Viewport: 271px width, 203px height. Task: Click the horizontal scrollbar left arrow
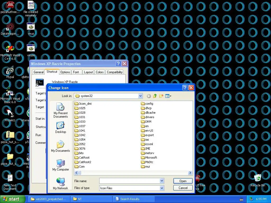click(x=76, y=173)
